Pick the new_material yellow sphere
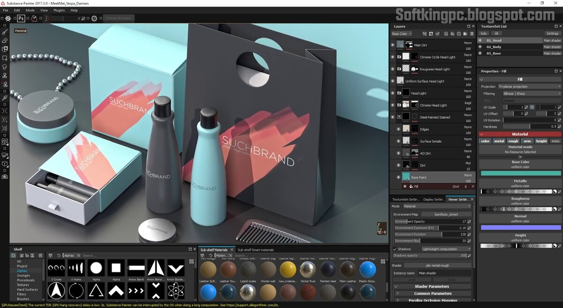 288,270
